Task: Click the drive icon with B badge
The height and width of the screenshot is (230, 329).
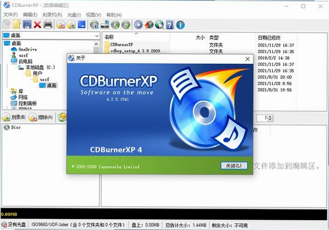Action: coord(105,25)
